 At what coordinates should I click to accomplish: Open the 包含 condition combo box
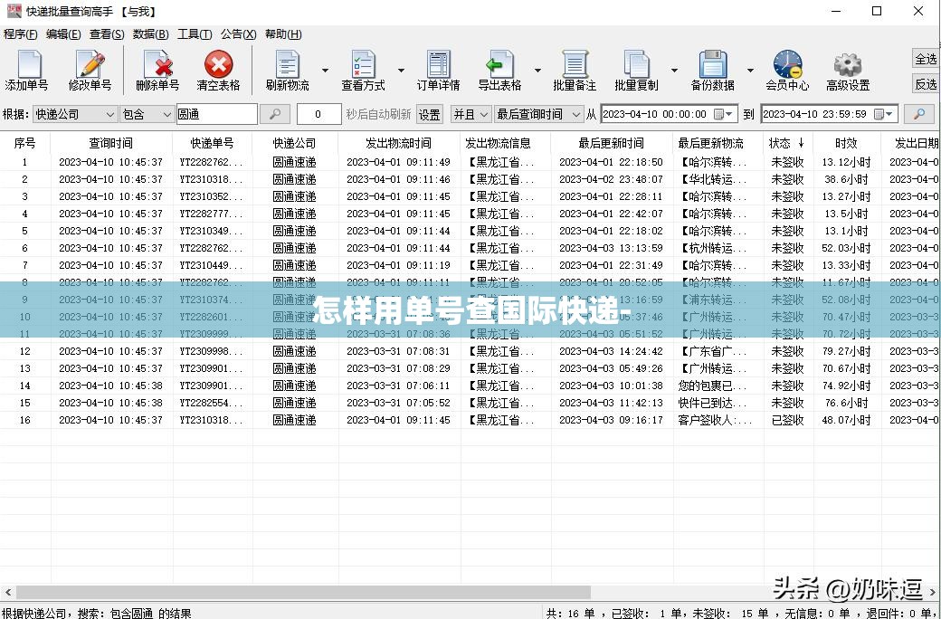(147, 114)
